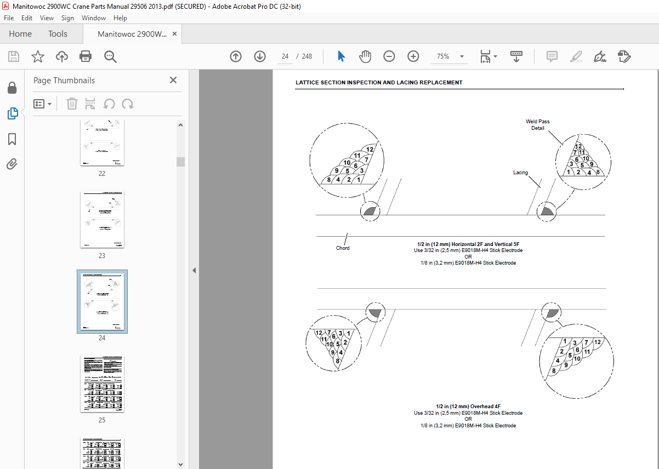The width and height of the screenshot is (659, 469).
Task: Open the Window menu
Action: pos(94,18)
